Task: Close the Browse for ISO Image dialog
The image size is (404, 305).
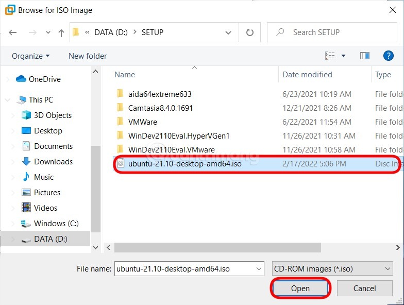Action: point(393,10)
